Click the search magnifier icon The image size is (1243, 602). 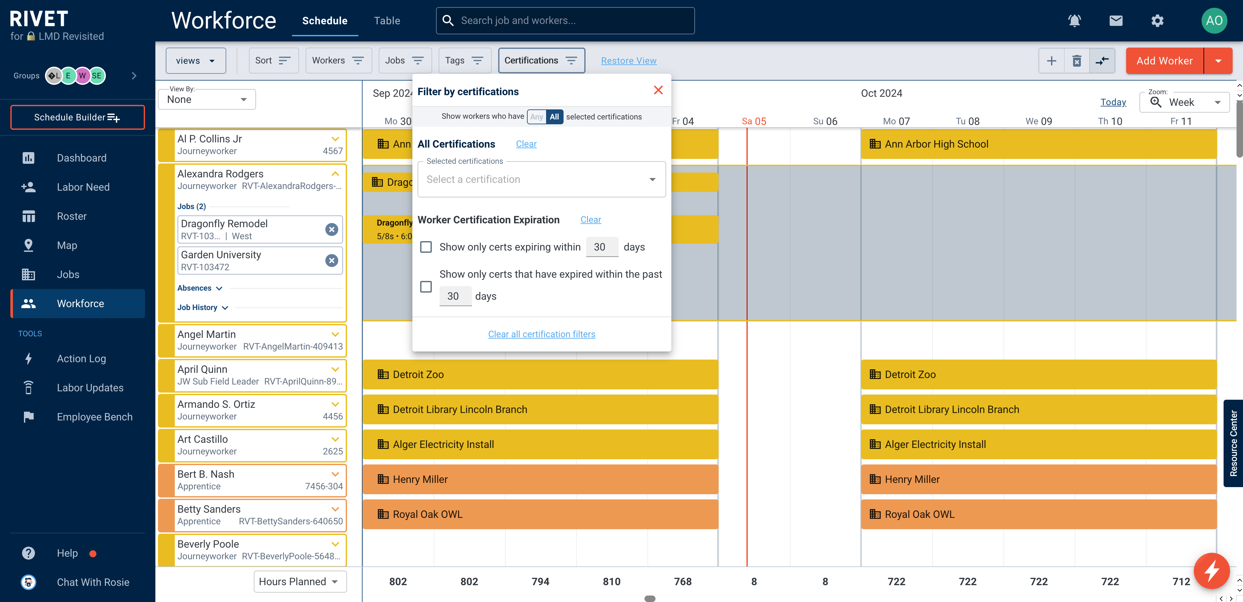pos(448,21)
